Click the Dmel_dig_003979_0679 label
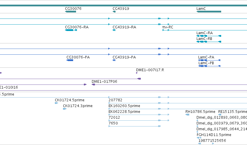This screenshot has width=247, height=145. point(222,123)
